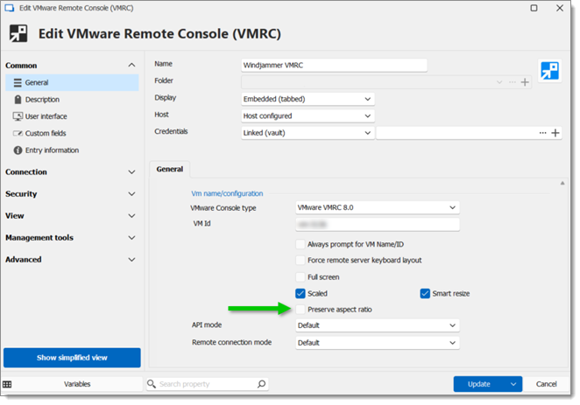Viewport: 580px width, 405px height.
Task: Click the ellipsis icon in Credentials row
Action: 542,133
